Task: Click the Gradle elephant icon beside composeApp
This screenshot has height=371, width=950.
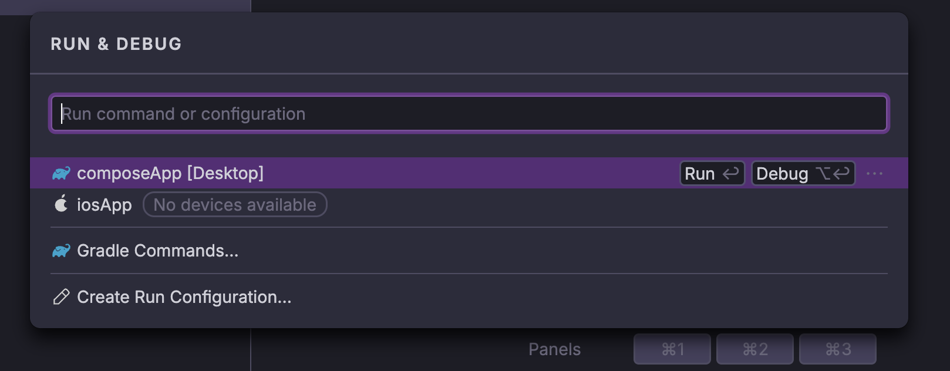Action: (61, 173)
